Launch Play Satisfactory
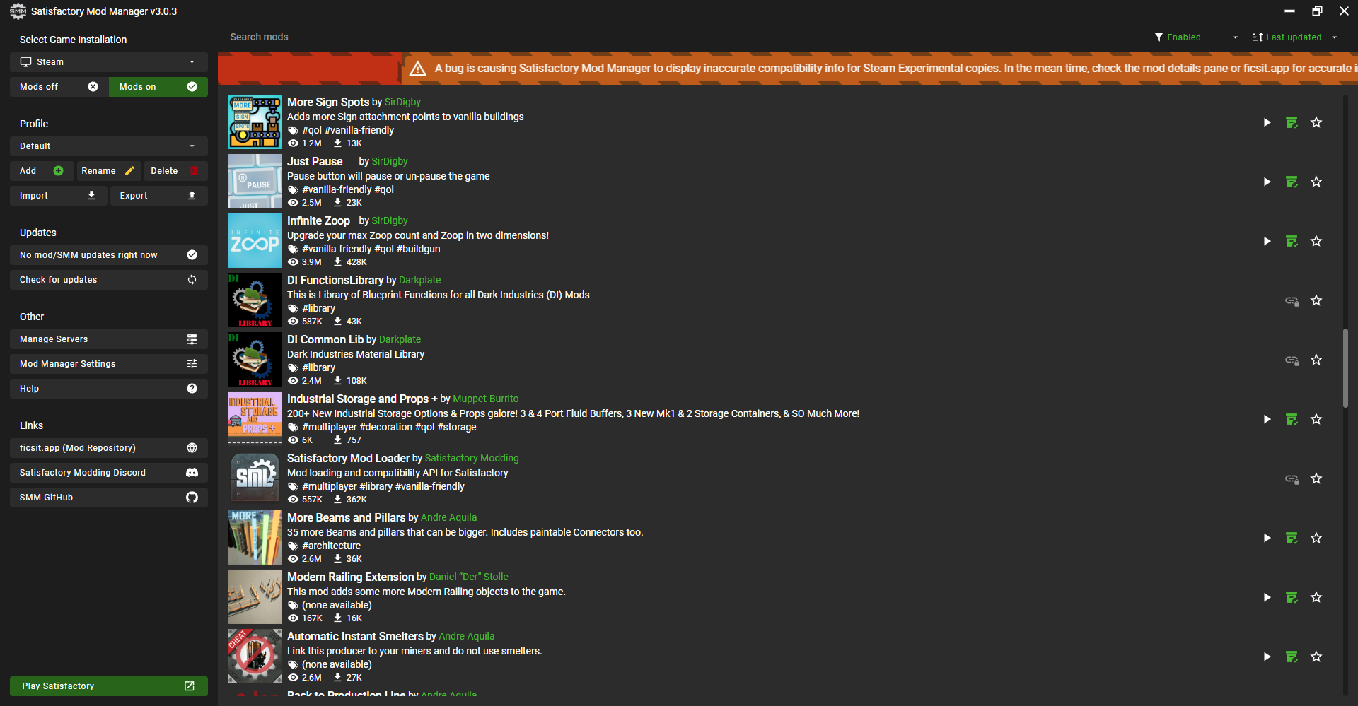Image resolution: width=1358 pixels, height=706 pixels. pos(109,686)
